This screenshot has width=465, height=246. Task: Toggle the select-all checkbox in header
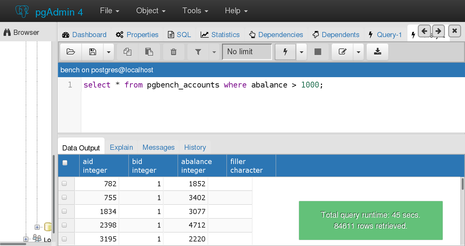pos(65,163)
